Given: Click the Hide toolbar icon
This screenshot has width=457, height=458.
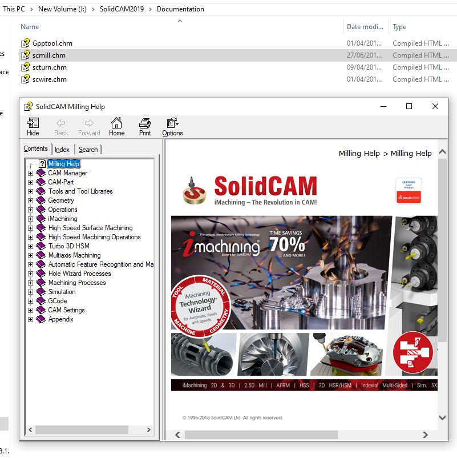Looking at the screenshot, I should (33, 123).
